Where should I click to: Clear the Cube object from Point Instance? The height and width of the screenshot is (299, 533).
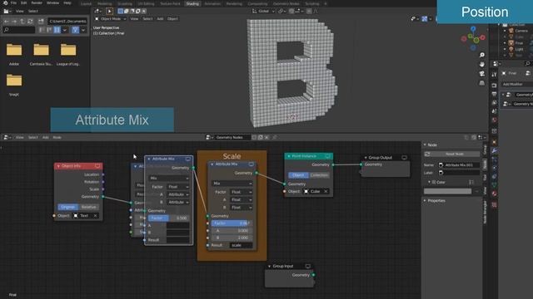(x=326, y=192)
